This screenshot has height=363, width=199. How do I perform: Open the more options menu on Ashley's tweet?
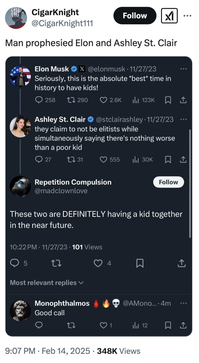(x=184, y=119)
